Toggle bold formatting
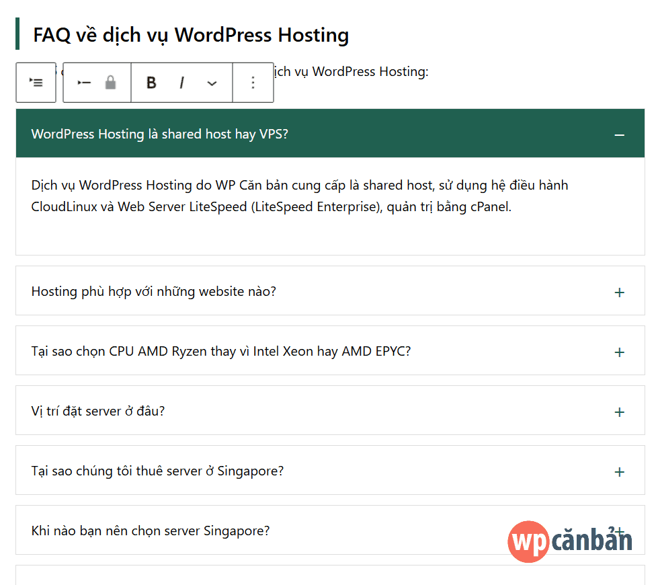 [151, 83]
